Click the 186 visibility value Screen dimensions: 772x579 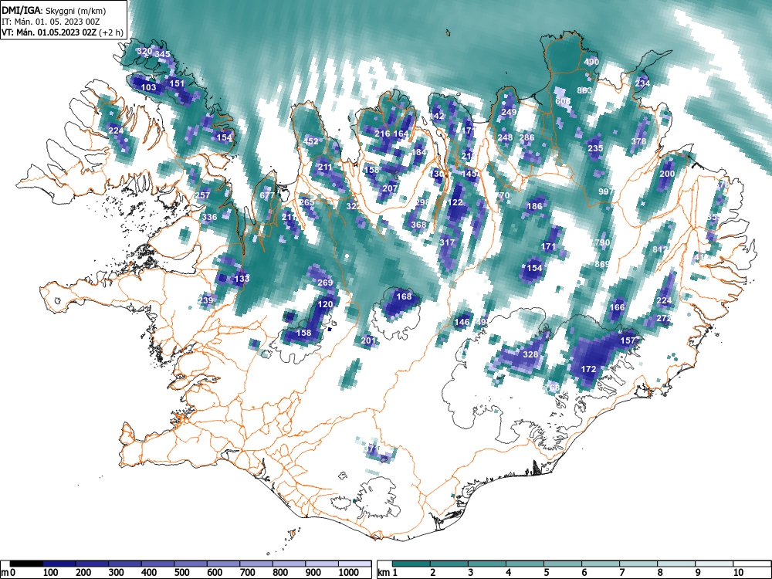[x=535, y=206]
